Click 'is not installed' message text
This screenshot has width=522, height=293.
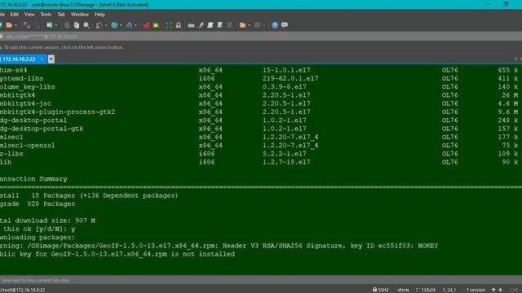203,254
